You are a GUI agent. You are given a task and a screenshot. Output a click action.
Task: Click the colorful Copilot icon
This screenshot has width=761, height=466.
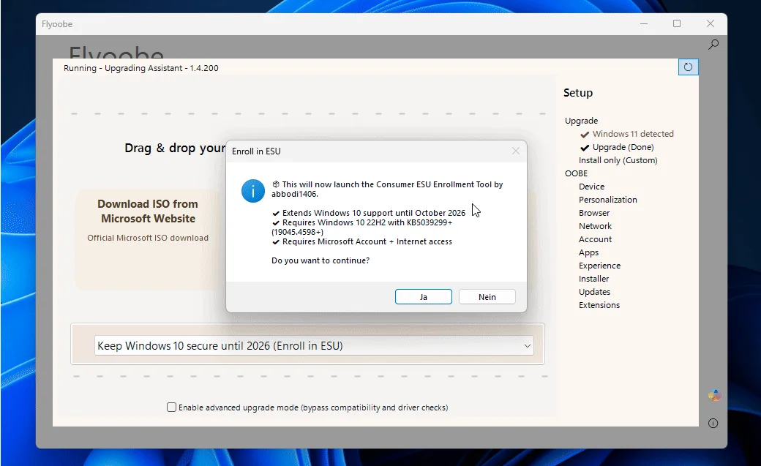click(x=714, y=396)
